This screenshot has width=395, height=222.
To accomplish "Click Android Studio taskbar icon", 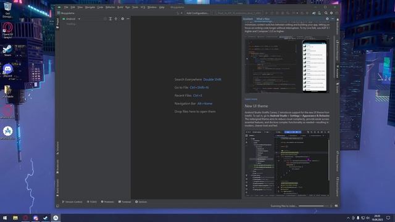I will [56, 218].
